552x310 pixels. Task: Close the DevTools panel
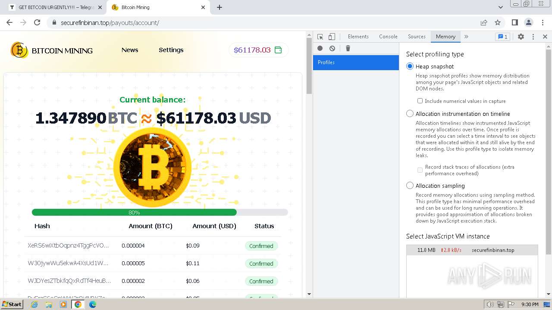click(x=545, y=37)
